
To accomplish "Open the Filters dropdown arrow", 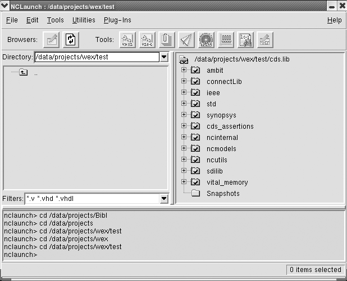I will 164,199.
